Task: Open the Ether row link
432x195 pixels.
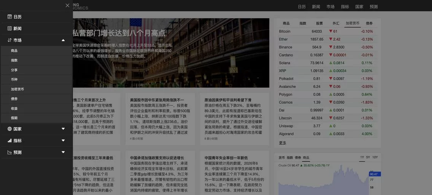Action: (x=283, y=39)
